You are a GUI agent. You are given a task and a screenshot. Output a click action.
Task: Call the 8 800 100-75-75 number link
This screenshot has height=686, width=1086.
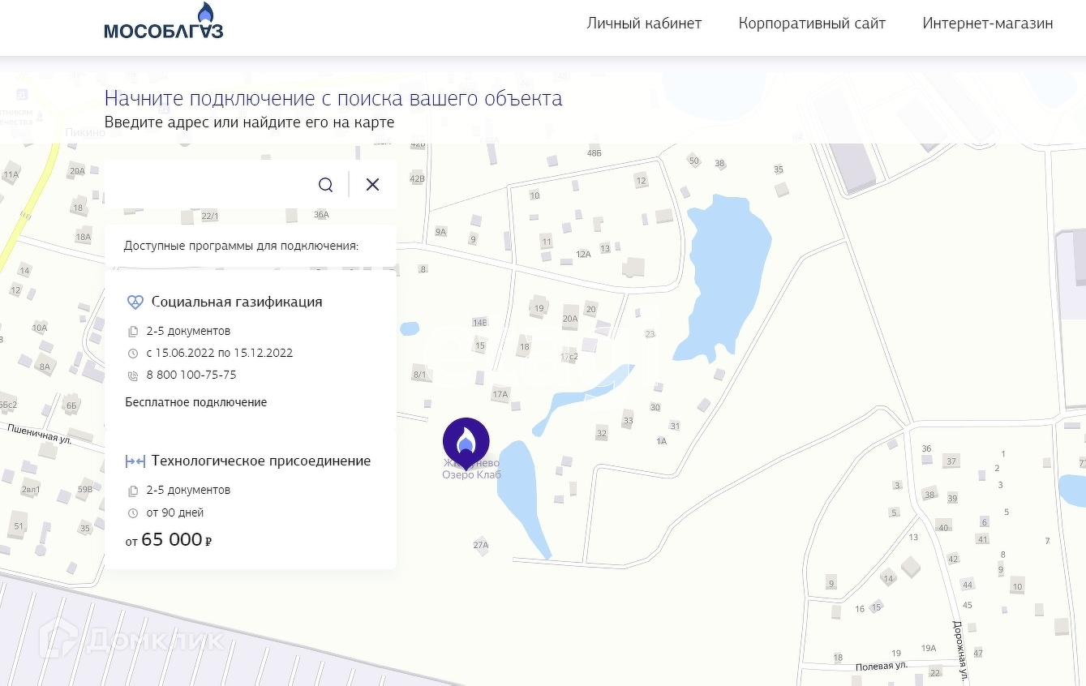point(191,375)
